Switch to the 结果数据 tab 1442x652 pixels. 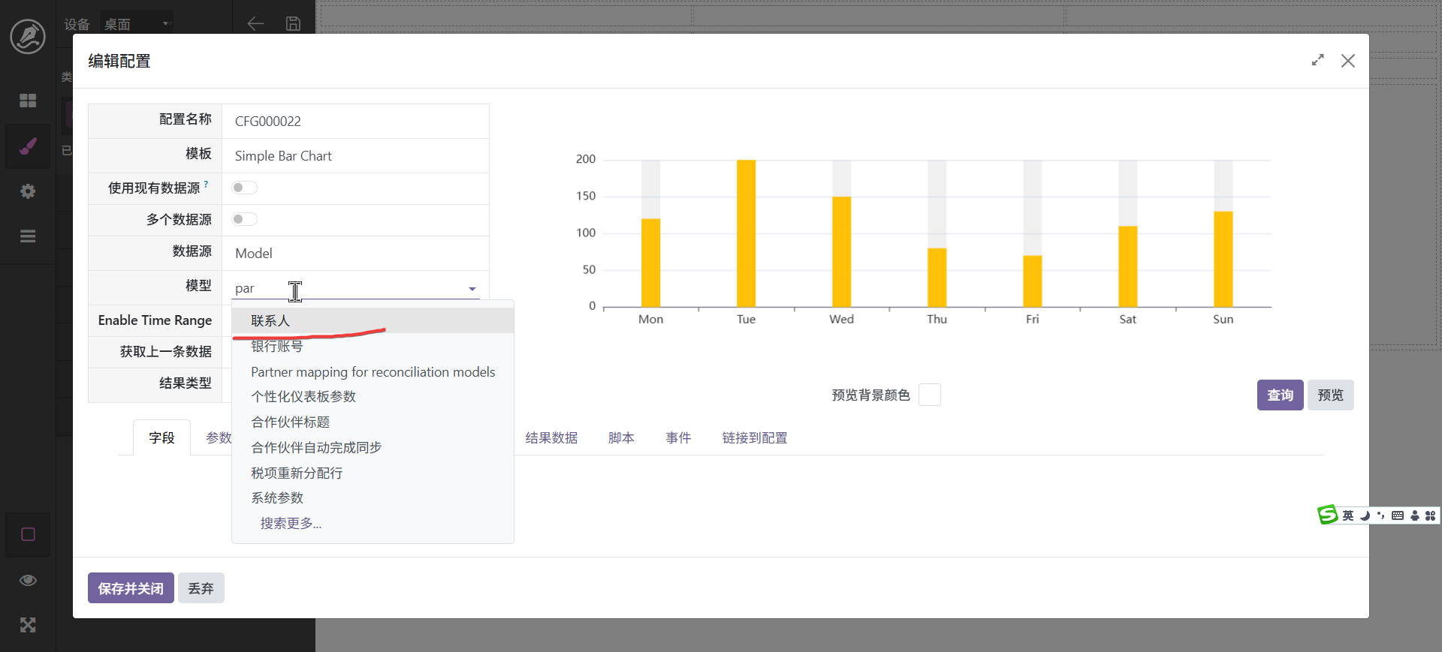(551, 437)
